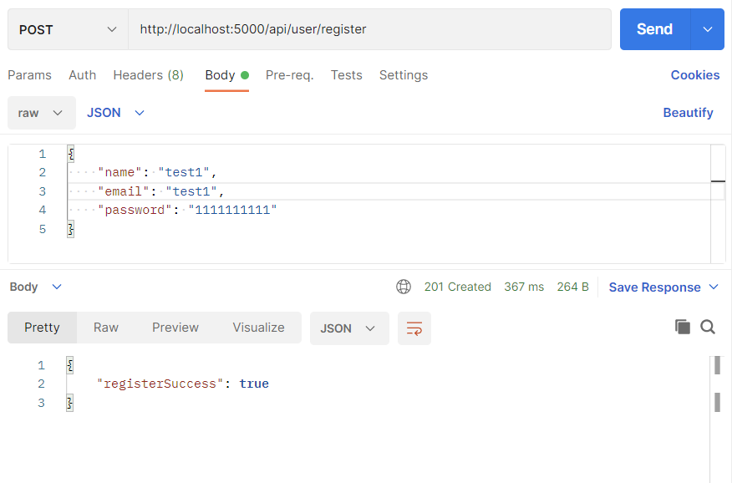Screen dimensions: 732x483
Task: Open the JSON request format dropdown
Action: (x=115, y=113)
